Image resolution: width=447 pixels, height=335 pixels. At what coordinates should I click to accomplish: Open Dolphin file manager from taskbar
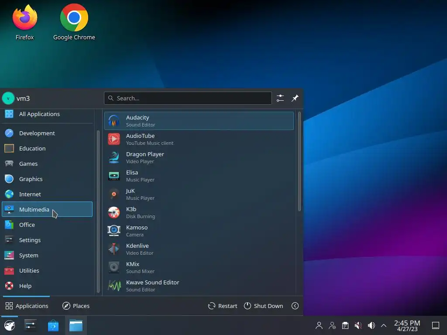point(76,325)
